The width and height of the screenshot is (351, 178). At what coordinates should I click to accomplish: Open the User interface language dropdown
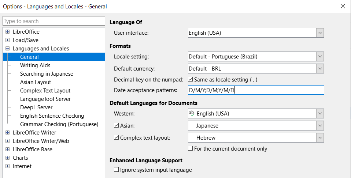(x=320, y=33)
